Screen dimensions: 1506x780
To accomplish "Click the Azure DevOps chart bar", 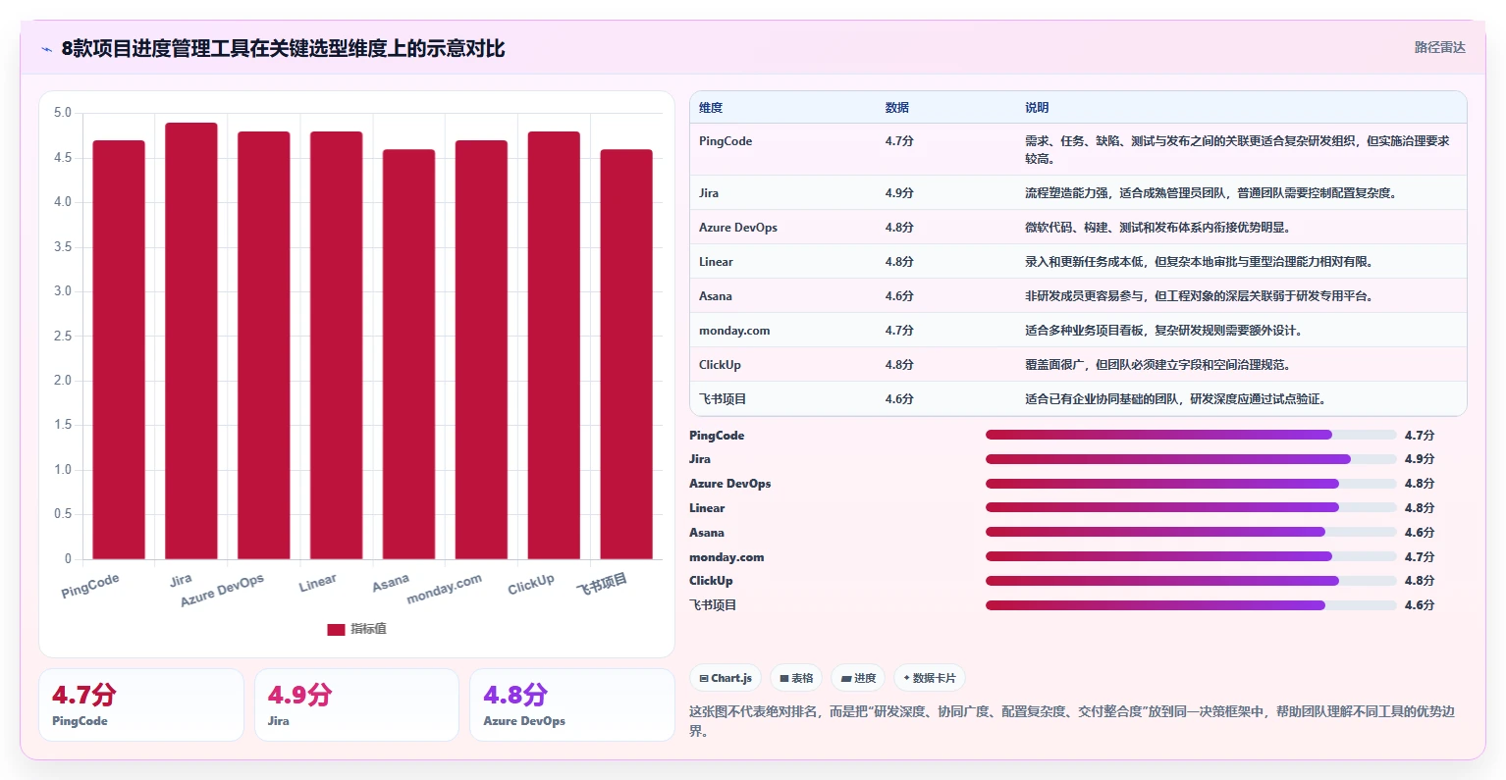I will pos(264,345).
